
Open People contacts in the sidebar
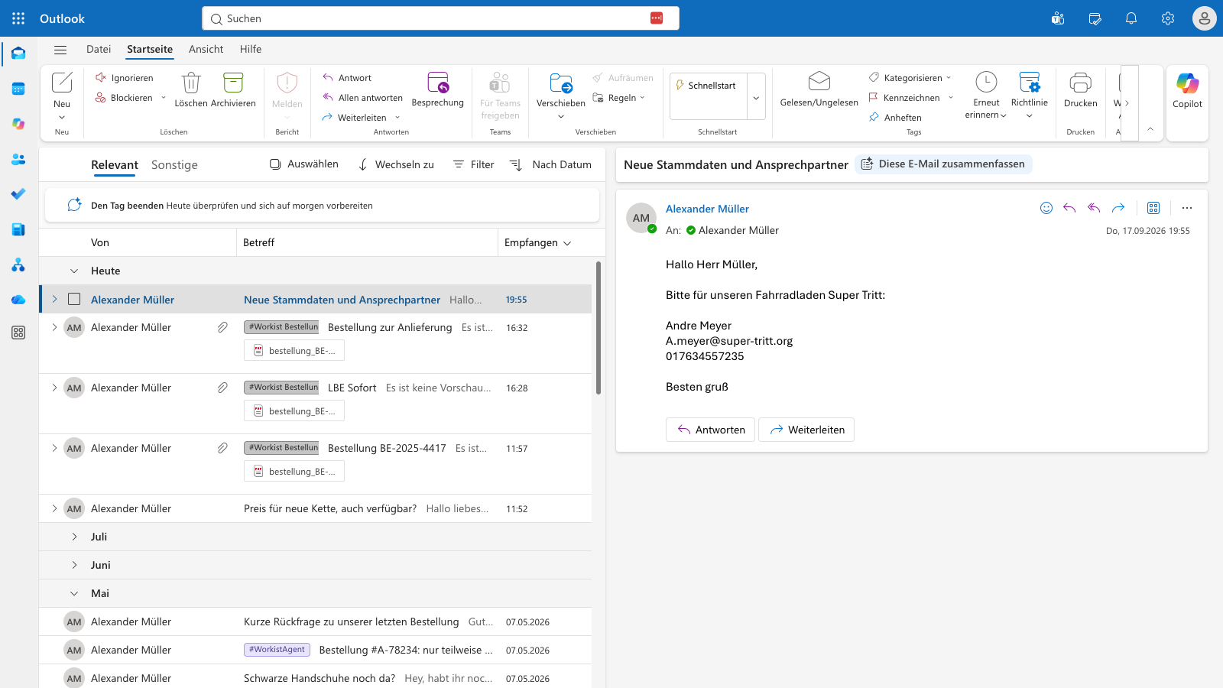click(x=18, y=159)
